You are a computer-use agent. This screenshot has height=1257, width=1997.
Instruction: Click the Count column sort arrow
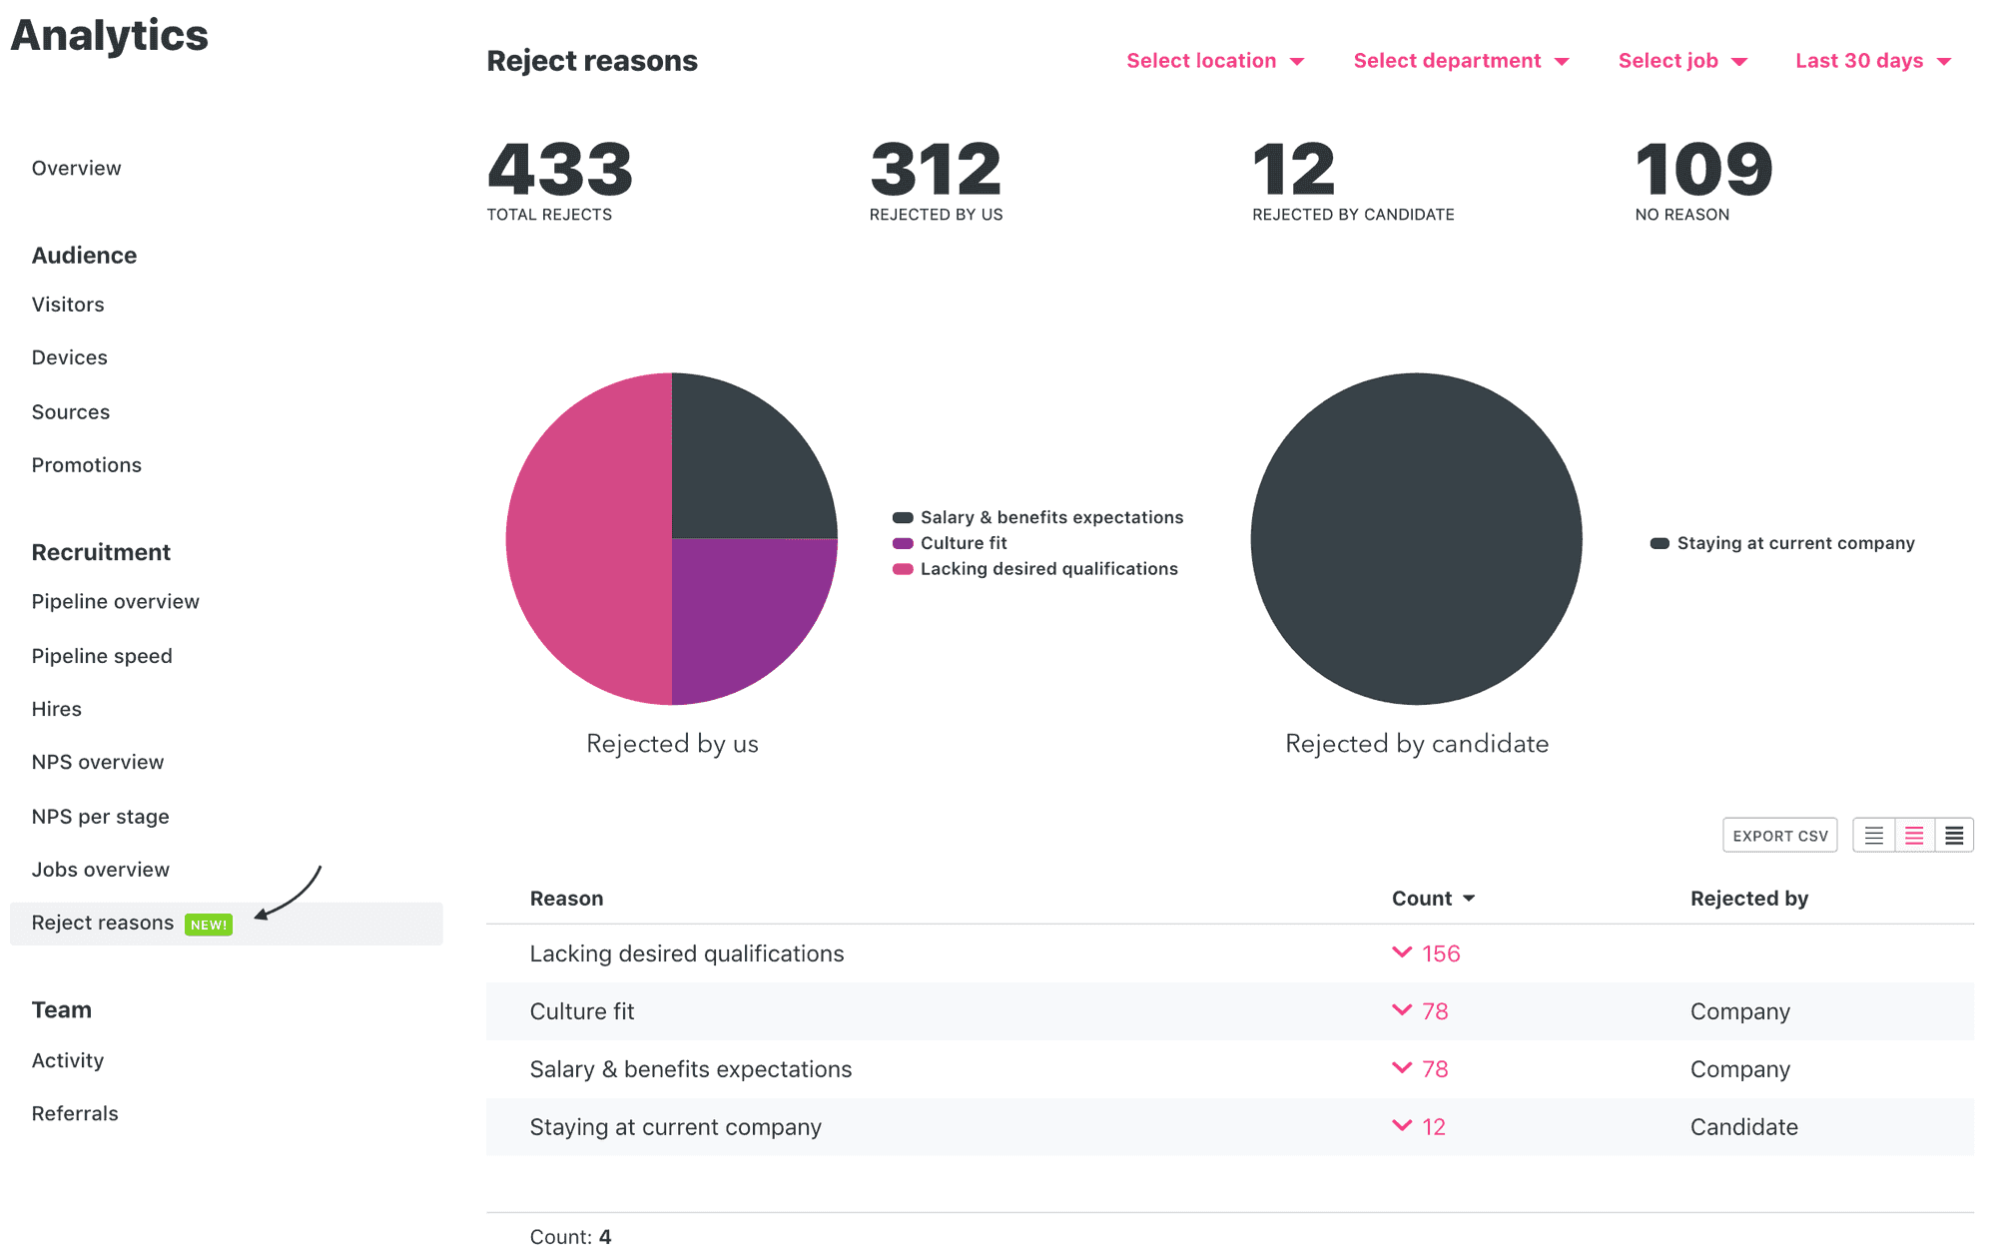coord(1469,899)
